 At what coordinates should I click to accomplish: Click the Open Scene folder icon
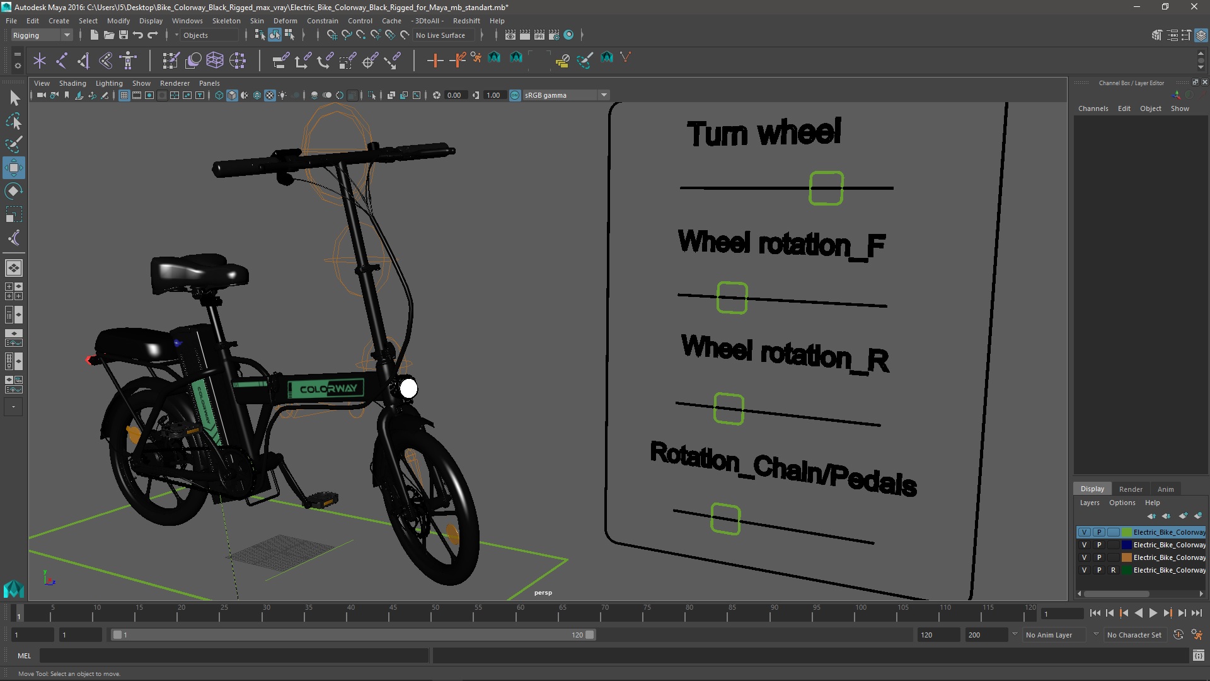(108, 35)
